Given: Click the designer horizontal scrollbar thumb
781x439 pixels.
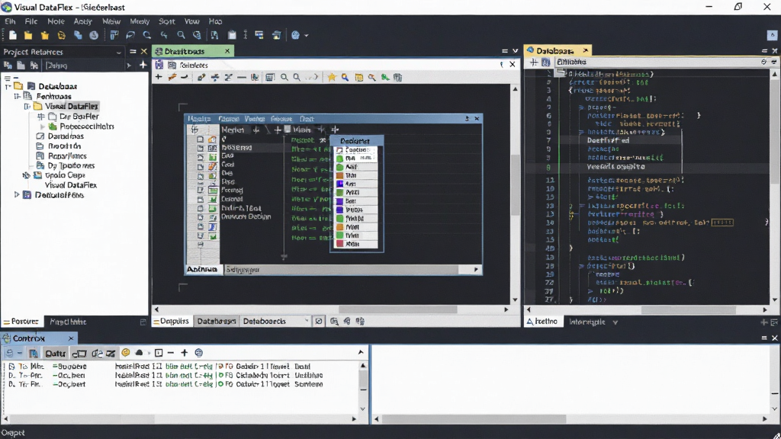Looking at the screenshot, I should click(x=397, y=309).
